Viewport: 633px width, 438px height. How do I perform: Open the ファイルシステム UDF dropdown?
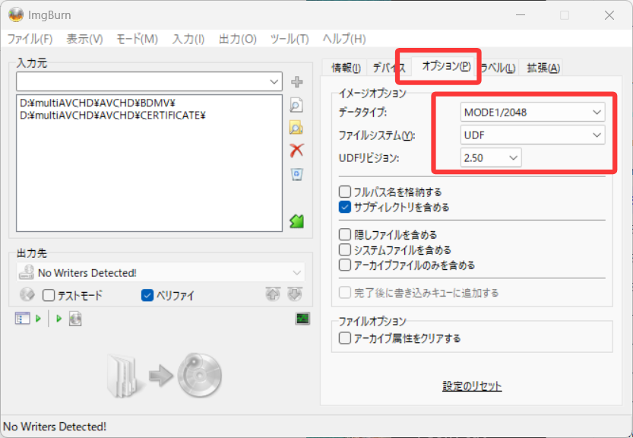coord(533,135)
